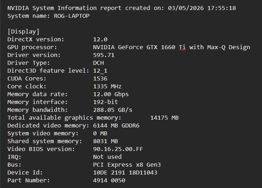Click the memory interface value 192-bit
The image size is (262, 188).
coord(106,102)
